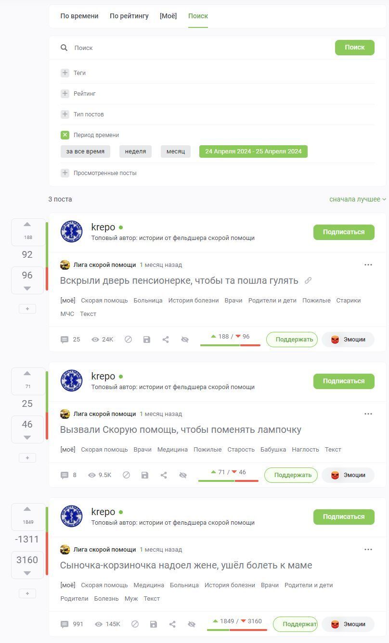The height and width of the screenshot is (643, 389).
Task: Save the post about changing a lightbulb
Action: click(x=145, y=475)
